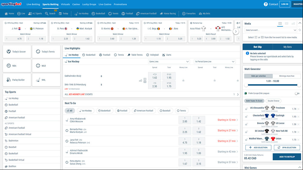Click ADD TO BETSLIP button
The image size is (303, 170).
287,157
